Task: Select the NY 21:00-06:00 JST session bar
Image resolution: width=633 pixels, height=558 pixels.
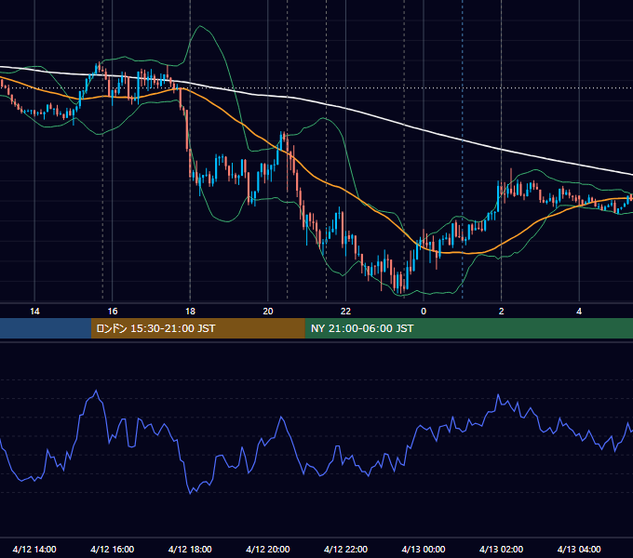Action: pos(468,328)
